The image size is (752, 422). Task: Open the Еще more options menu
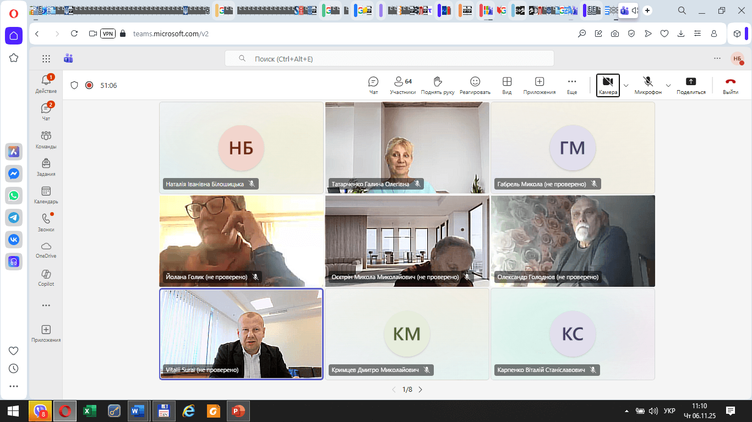[x=572, y=85]
